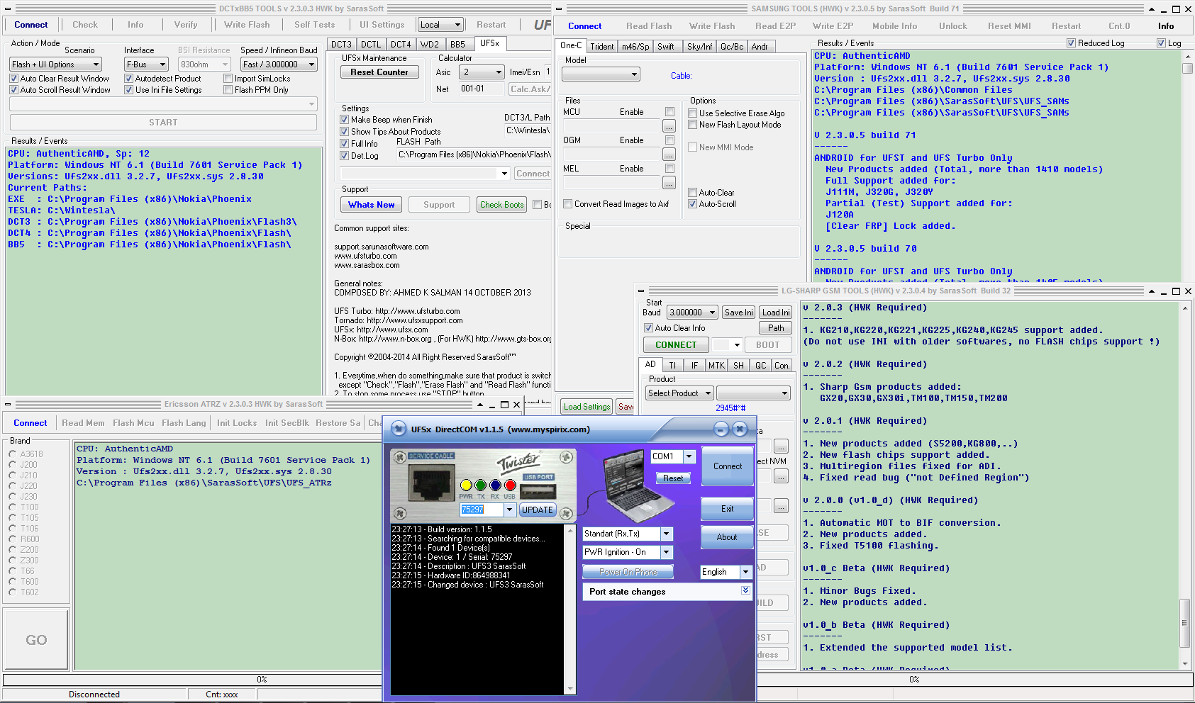Viewport: 1195px width, 703px height.
Task: Click the red USB indicator light
Action: pyautogui.click(x=510, y=485)
